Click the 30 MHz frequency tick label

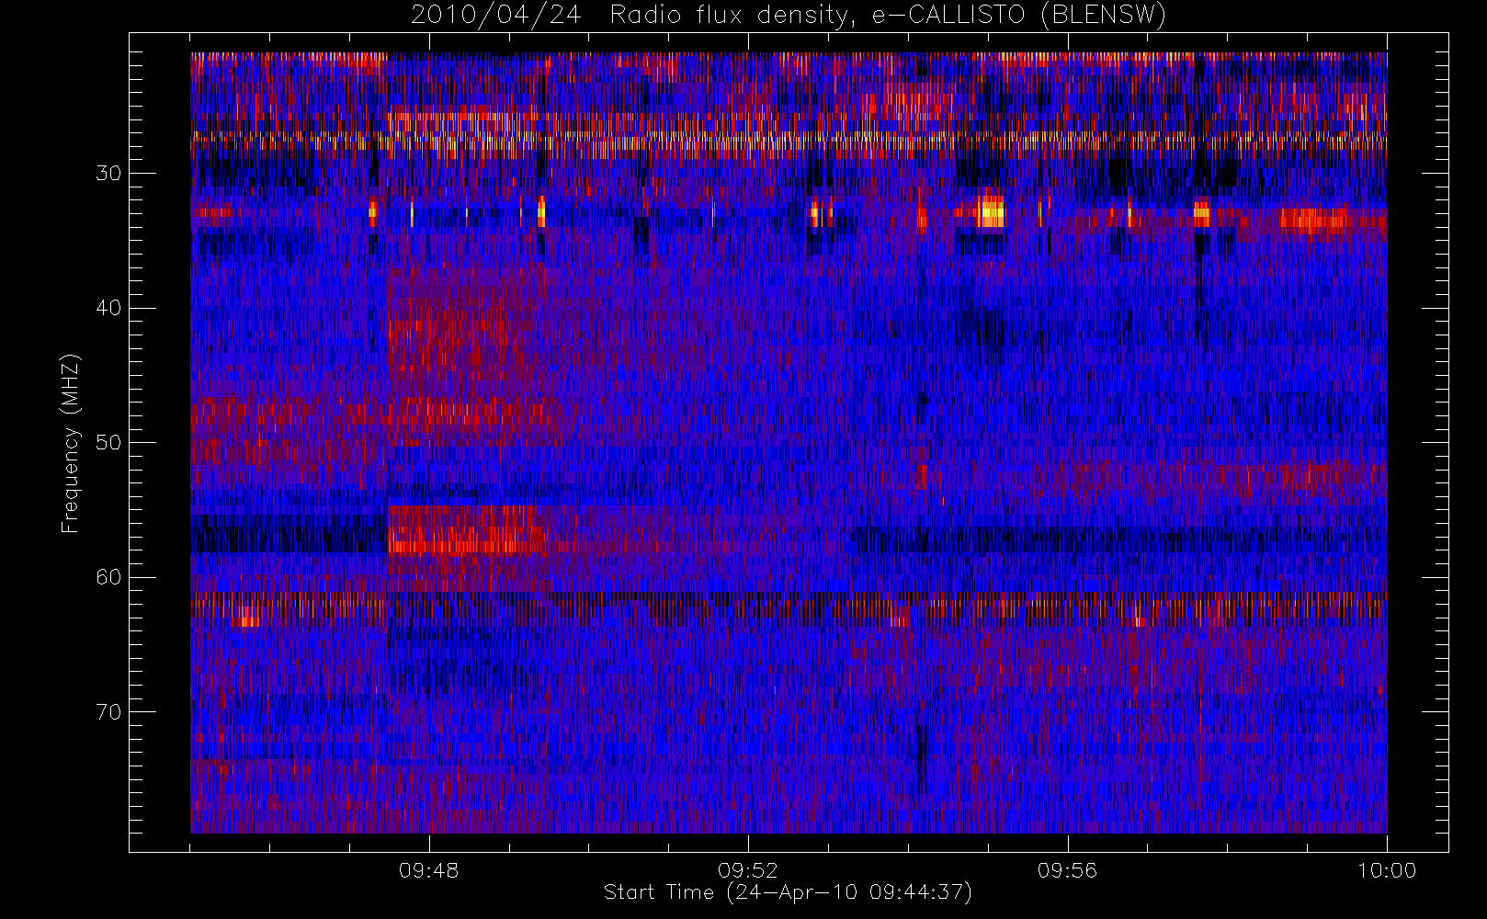108,173
